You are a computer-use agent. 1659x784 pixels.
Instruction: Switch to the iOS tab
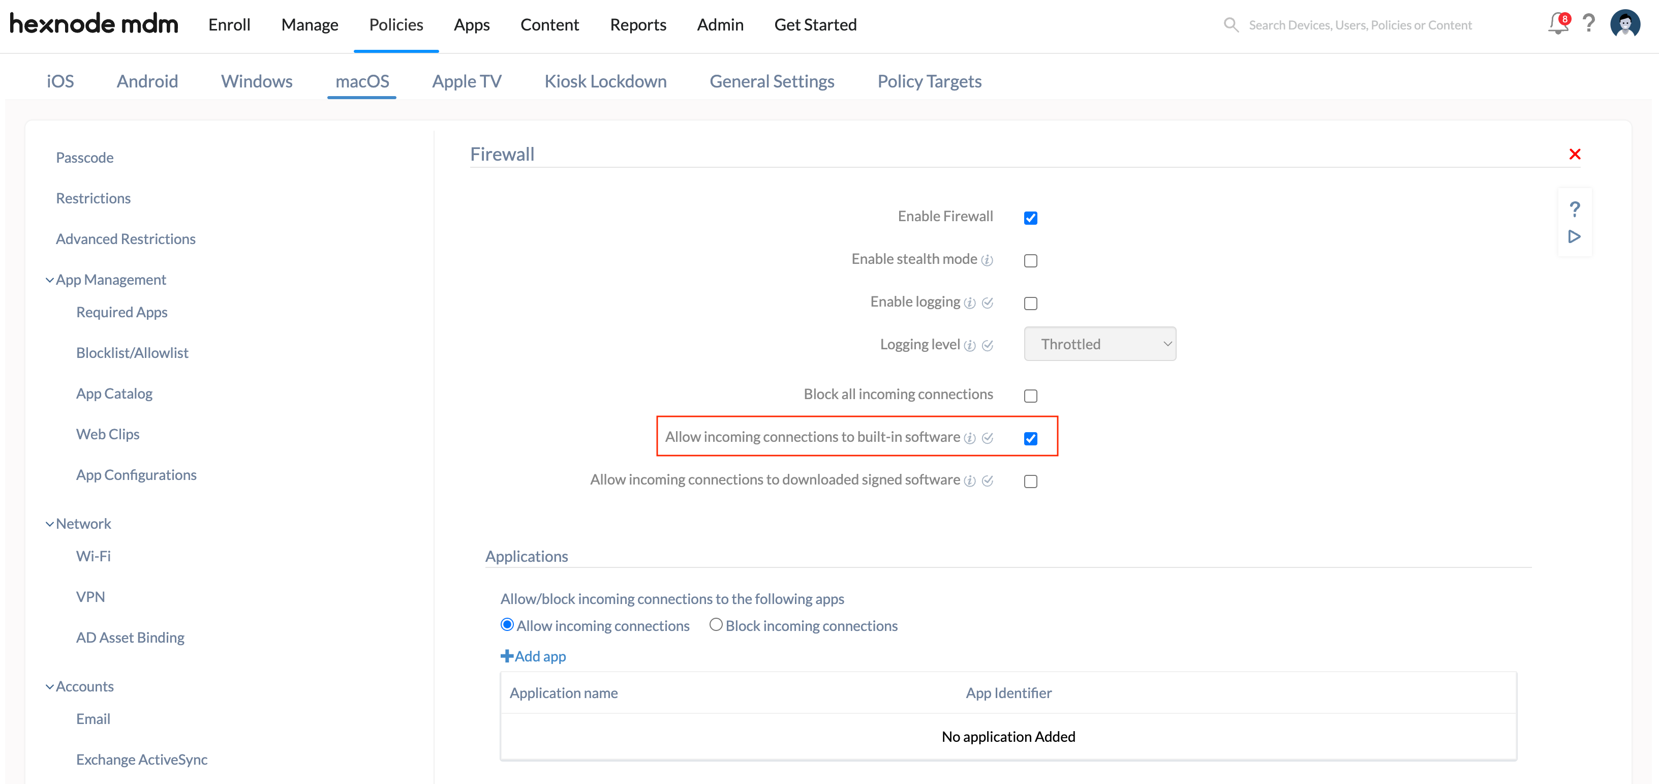click(x=60, y=81)
